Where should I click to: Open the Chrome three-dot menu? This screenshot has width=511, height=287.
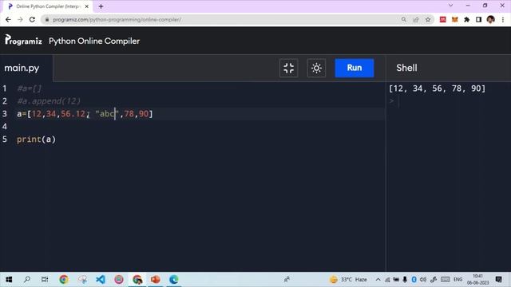click(x=503, y=19)
